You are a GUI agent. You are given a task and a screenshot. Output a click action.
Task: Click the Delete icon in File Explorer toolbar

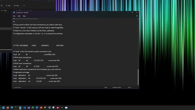[2, 5]
